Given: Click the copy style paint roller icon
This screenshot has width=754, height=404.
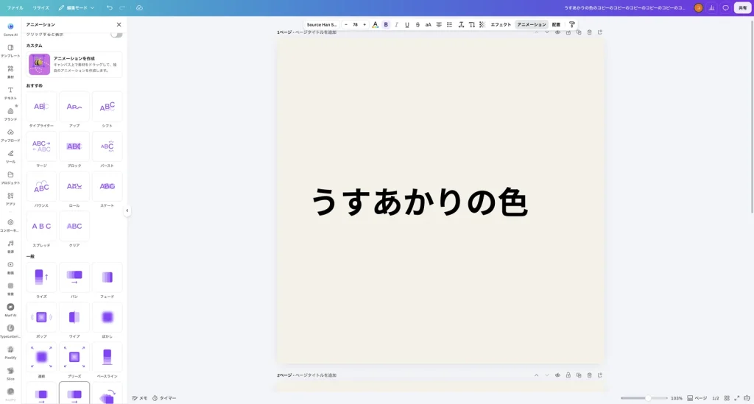Looking at the screenshot, I should 571,24.
